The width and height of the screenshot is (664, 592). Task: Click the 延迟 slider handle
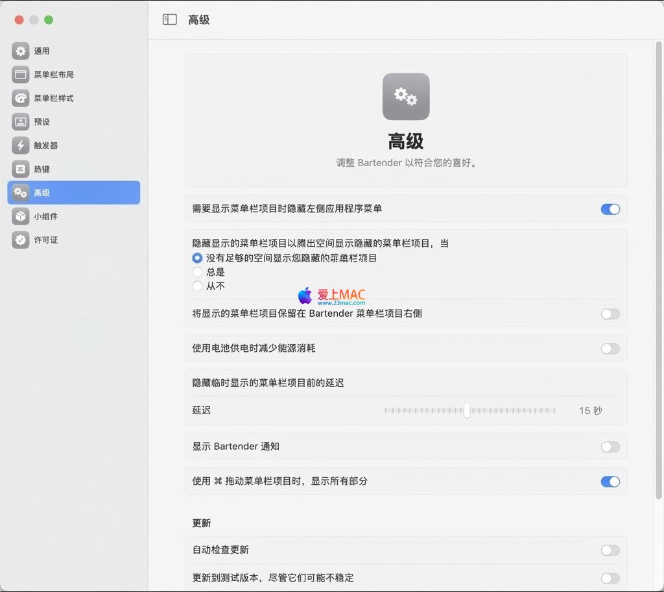coord(467,410)
